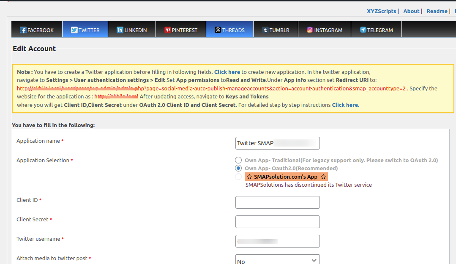Choose the SMAPsolution.com's App option
Image resolution: width=456 pixels, height=264 pixels.
[238, 176]
